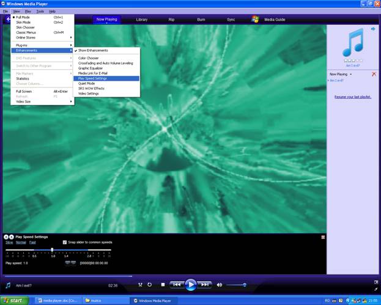The image size is (381, 305).
Task: Select Crossfading and Auto Volume Leveling
Action: 106,63
